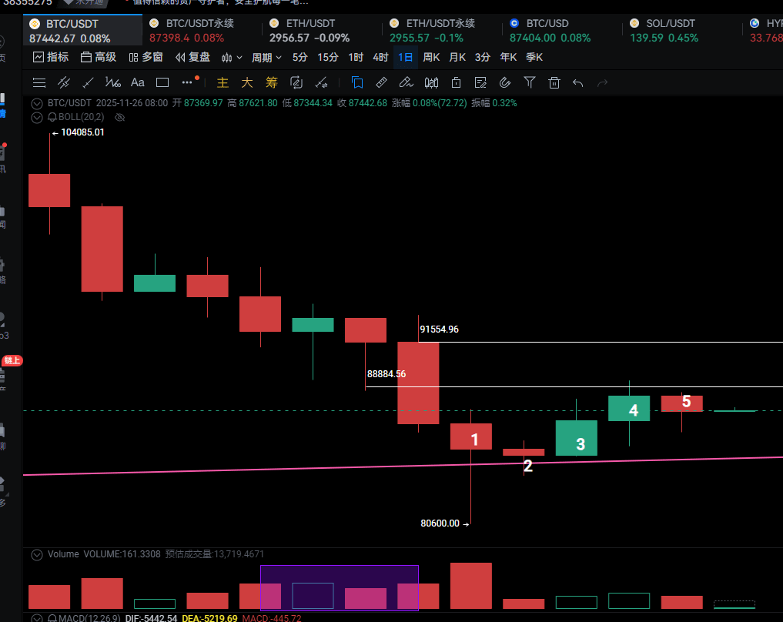Click the lock drawings icon

[x=456, y=82]
